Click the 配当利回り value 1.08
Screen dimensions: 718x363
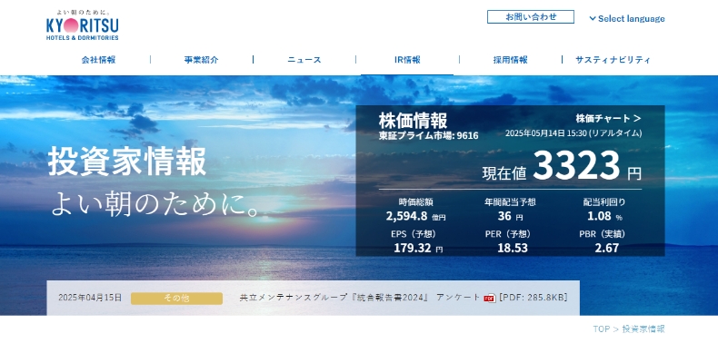click(599, 216)
